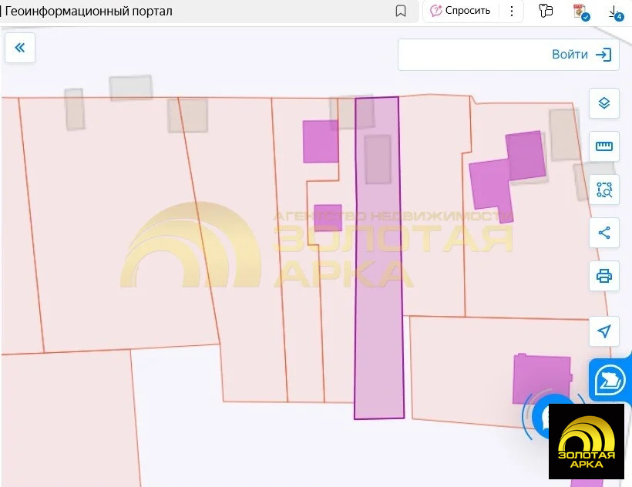Click the small purple building beside highlighted parcel
Screen dimensions: 632x487
(328, 217)
